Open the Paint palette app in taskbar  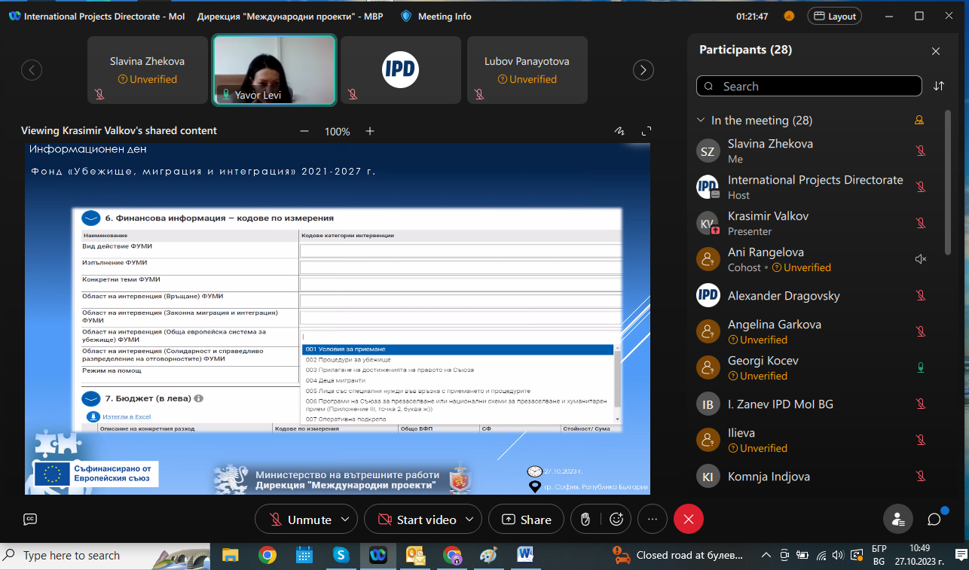click(489, 555)
